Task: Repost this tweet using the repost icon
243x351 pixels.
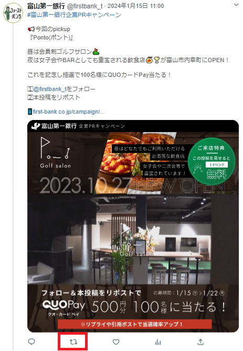Action: [x=73, y=342]
